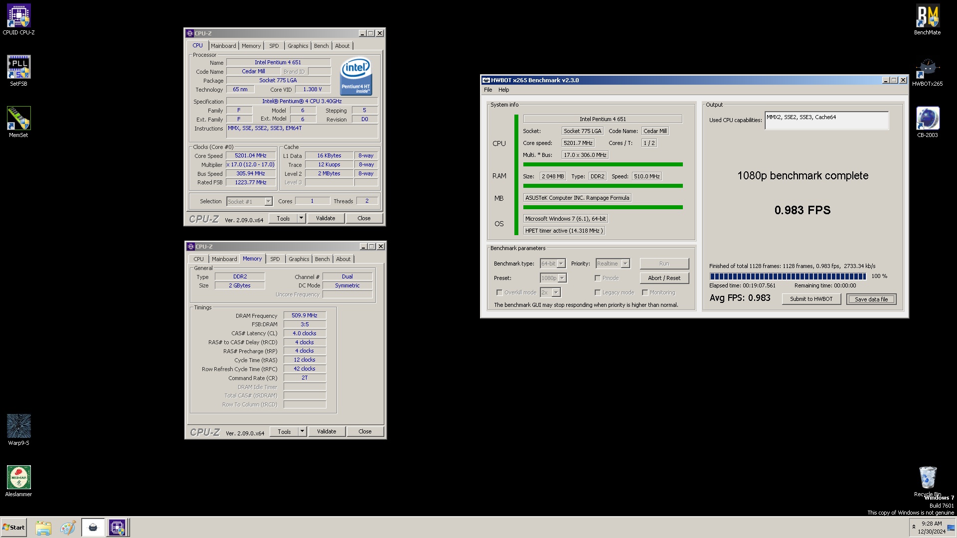Click the Save data file button

click(871, 299)
